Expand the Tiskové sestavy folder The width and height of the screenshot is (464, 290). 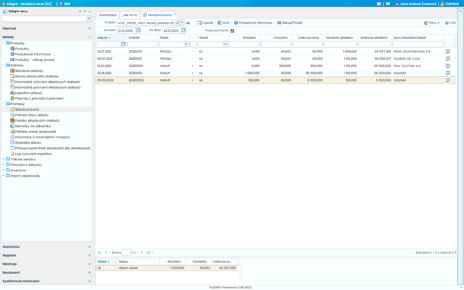tap(3, 159)
